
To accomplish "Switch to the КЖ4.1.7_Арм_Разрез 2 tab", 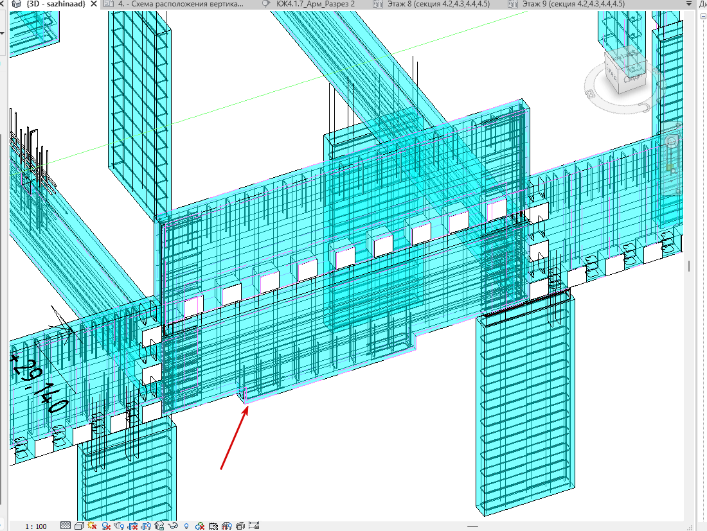I will (x=316, y=4).
